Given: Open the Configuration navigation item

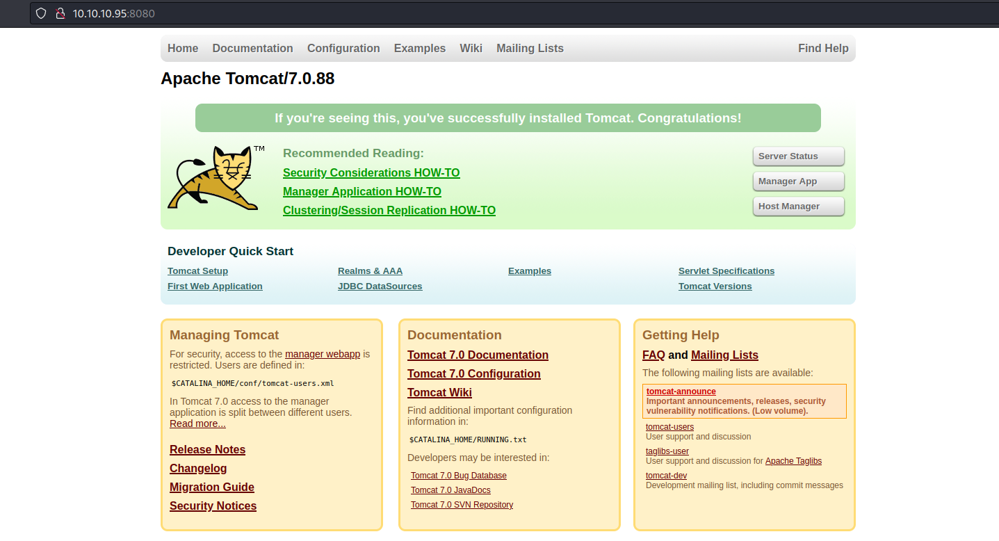Looking at the screenshot, I should click(x=343, y=48).
